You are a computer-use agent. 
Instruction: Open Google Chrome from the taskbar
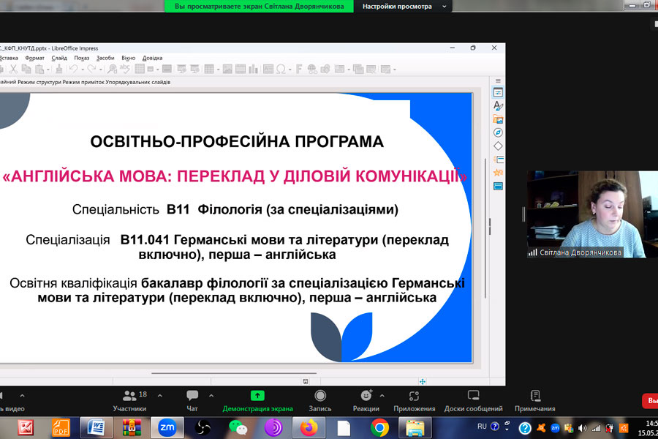(379, 427)
